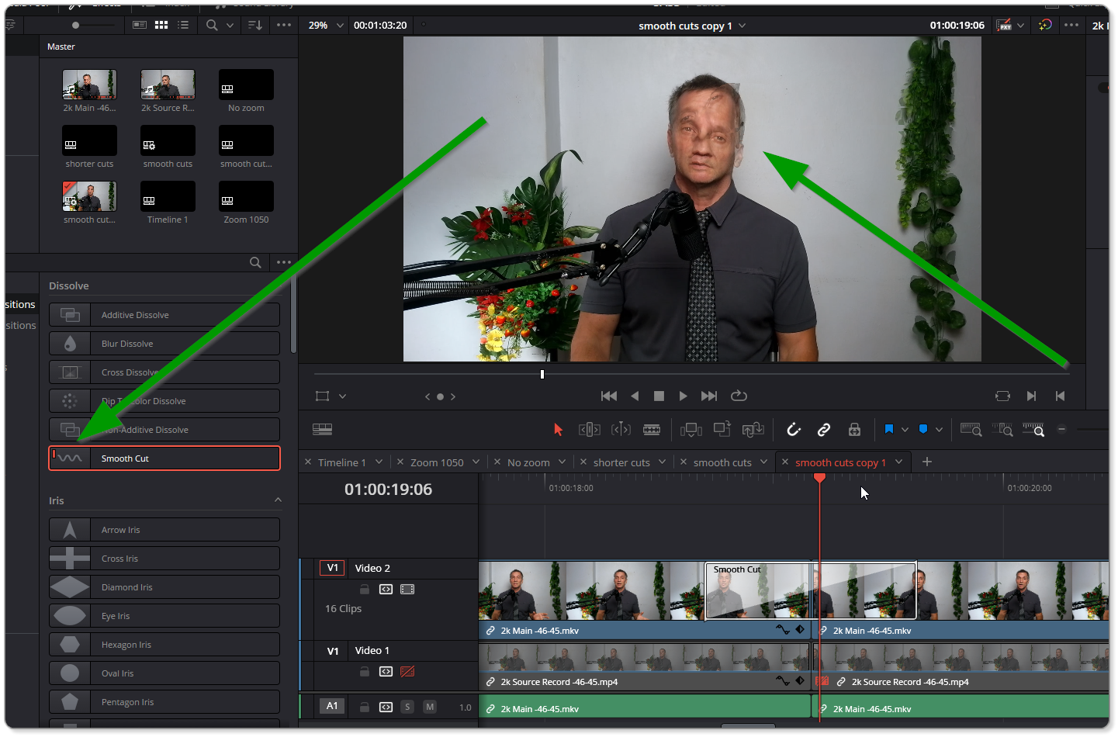Choose the Blur Dissolve transition
Viewport: 1118px width, 737px height.
[164, 344]
